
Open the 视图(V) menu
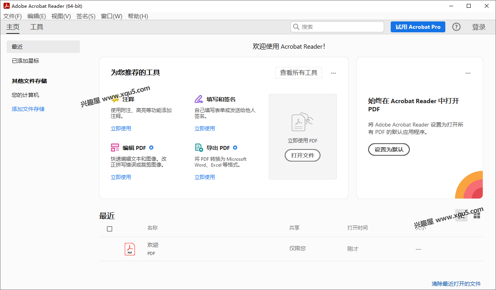pos(61,16)
